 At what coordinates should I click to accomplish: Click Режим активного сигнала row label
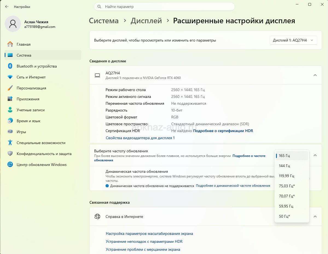pyautogui.click(x=128, y=97)
